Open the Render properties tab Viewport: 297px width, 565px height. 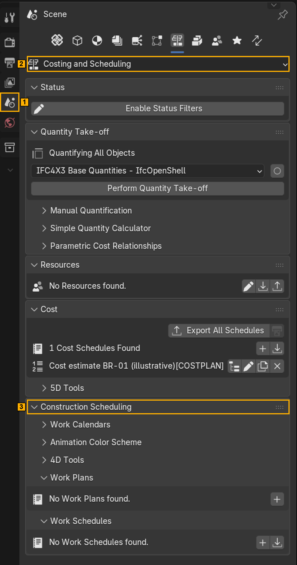[9, 42]
